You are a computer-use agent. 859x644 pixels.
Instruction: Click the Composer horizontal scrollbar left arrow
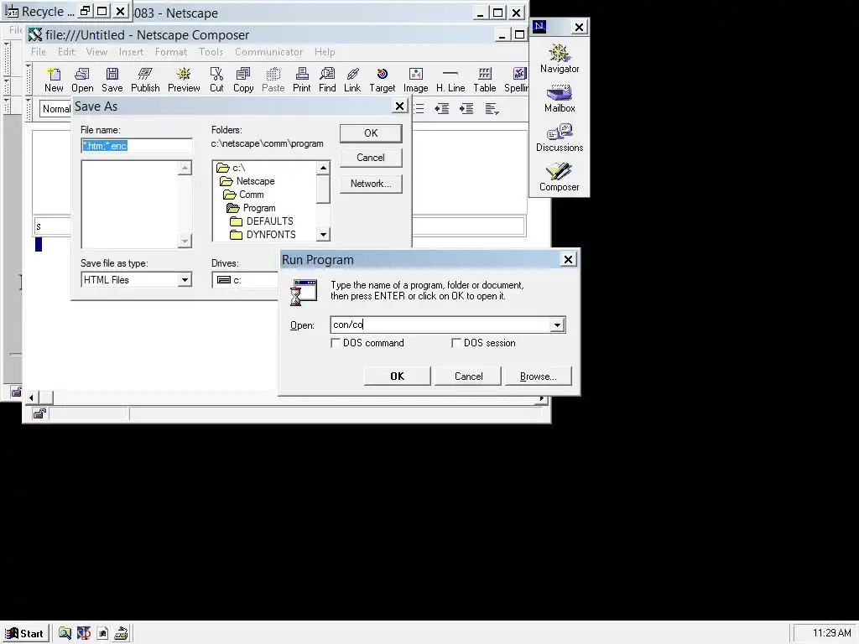point(31,397)
